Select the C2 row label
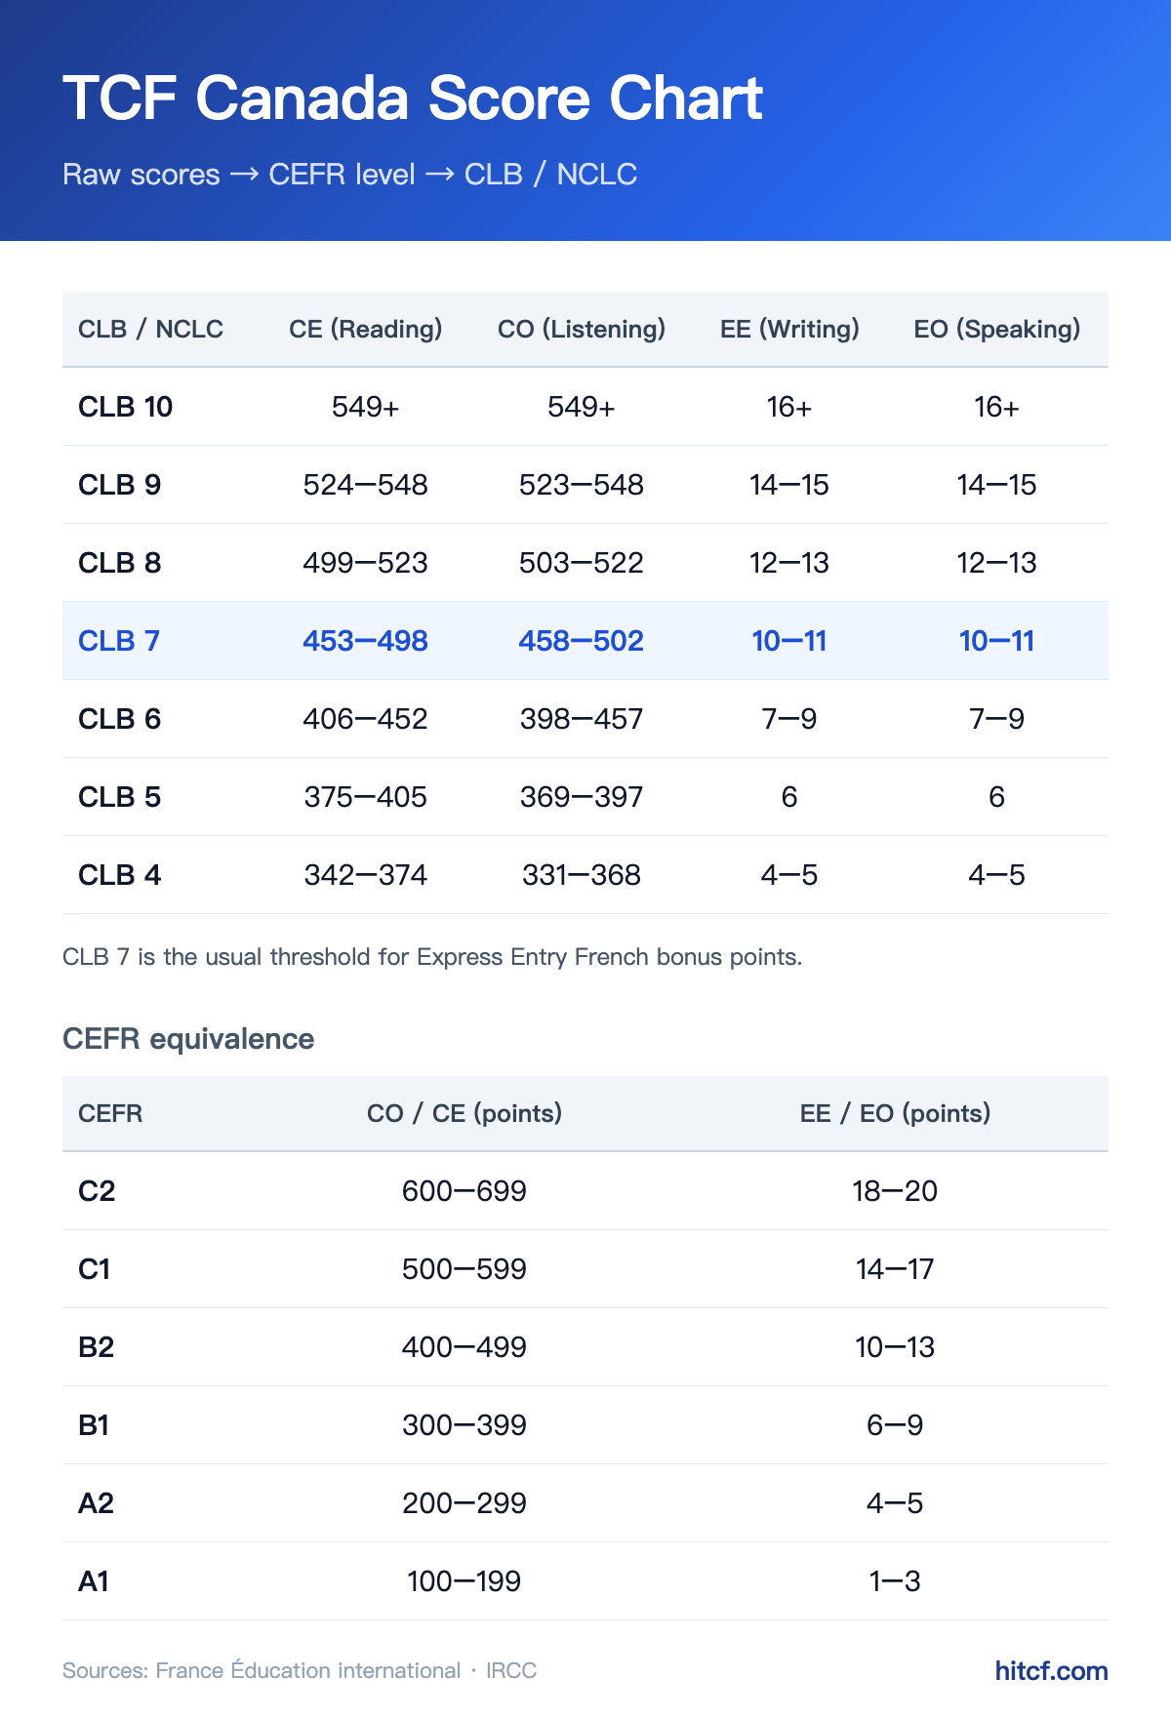 pos(97,1191)
